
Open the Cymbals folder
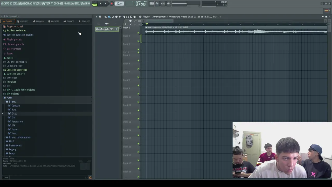[16, 106]
